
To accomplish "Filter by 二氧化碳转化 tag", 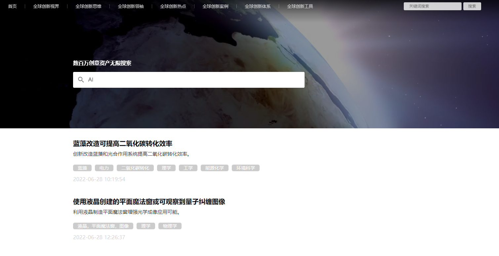I will click(x=135, y=168).
